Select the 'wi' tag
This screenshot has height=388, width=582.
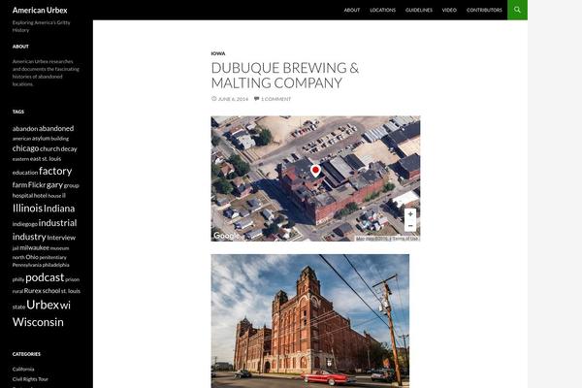click(65, 306)
